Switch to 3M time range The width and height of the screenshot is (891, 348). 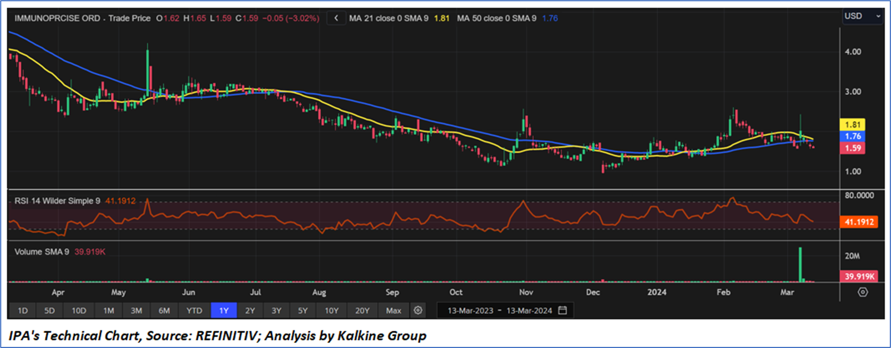[x=136, y=310]
